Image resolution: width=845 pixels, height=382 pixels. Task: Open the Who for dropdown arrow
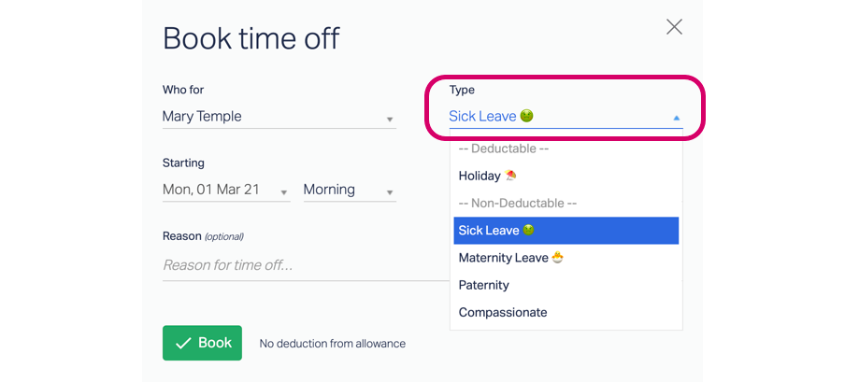point(390,120)
